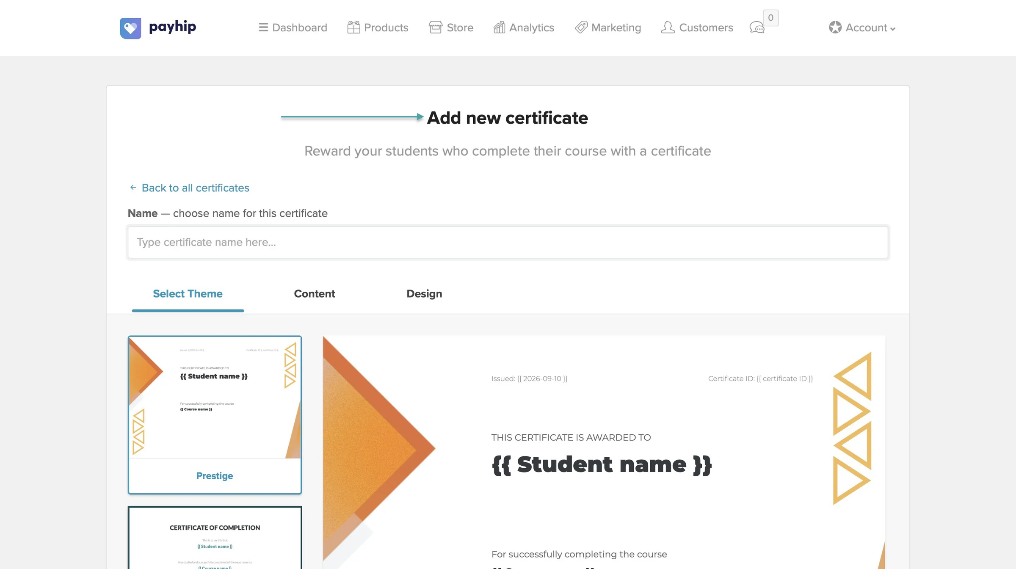Click the Prestige theme name label

(x=215, y=476)
